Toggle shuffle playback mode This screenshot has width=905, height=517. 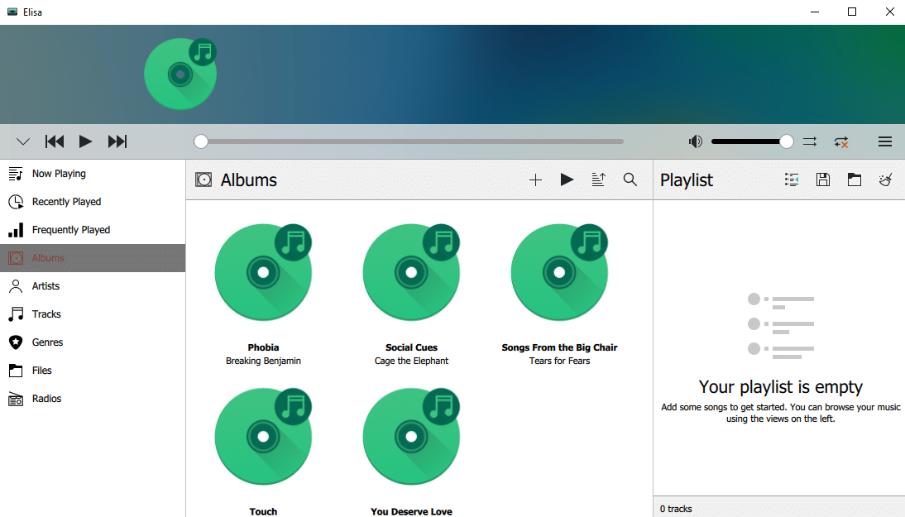coord(810,141)
